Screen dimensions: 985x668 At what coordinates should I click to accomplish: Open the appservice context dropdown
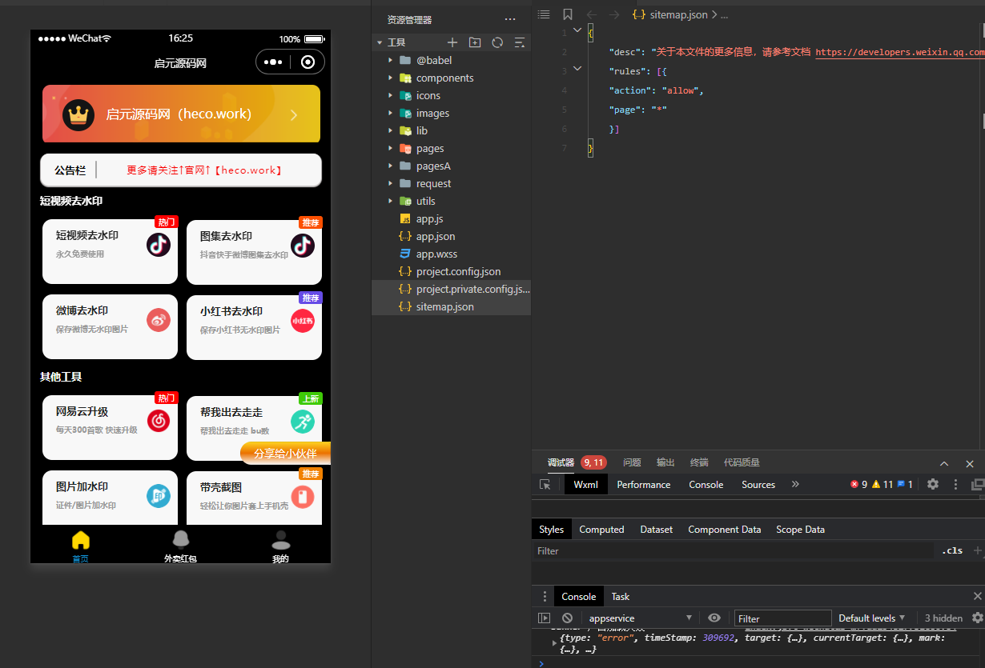click(640, 618)
